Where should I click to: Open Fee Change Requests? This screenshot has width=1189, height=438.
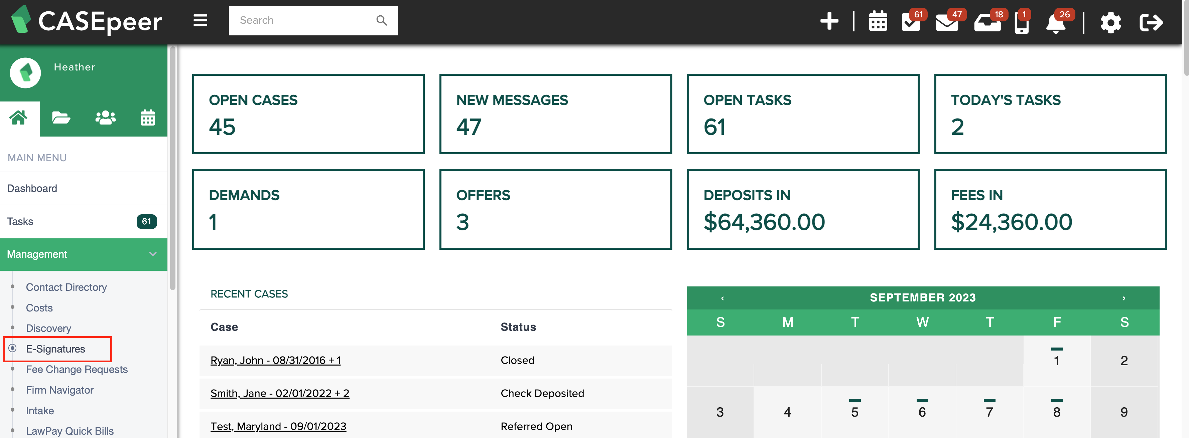(x=77, y=369)
